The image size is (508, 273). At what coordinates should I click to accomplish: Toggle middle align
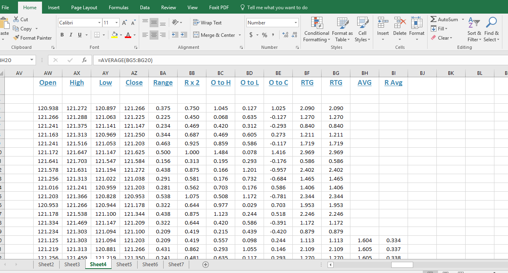pyautogui.click(x=154, y=23)
